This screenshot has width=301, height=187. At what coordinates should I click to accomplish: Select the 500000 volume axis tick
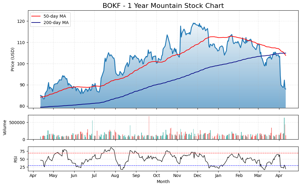17,123
